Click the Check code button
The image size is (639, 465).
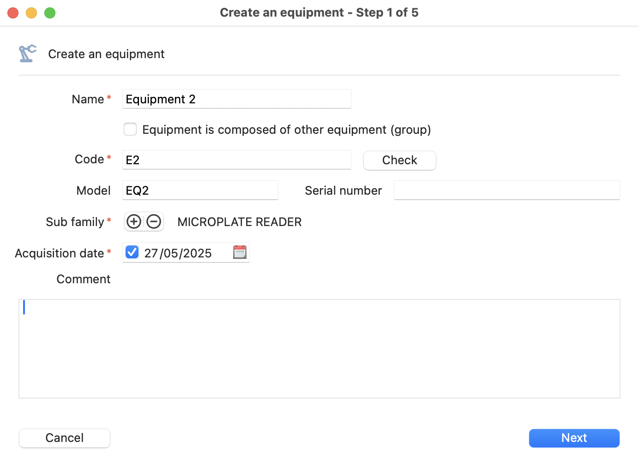coord(400,160)
